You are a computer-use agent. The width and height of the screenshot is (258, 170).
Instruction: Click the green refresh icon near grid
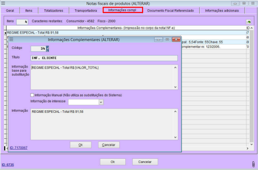pyautogui.click(x=249, y=22)
